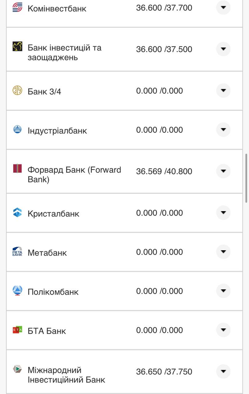Click the Полікомбанк logo icon

coord(17,291)
